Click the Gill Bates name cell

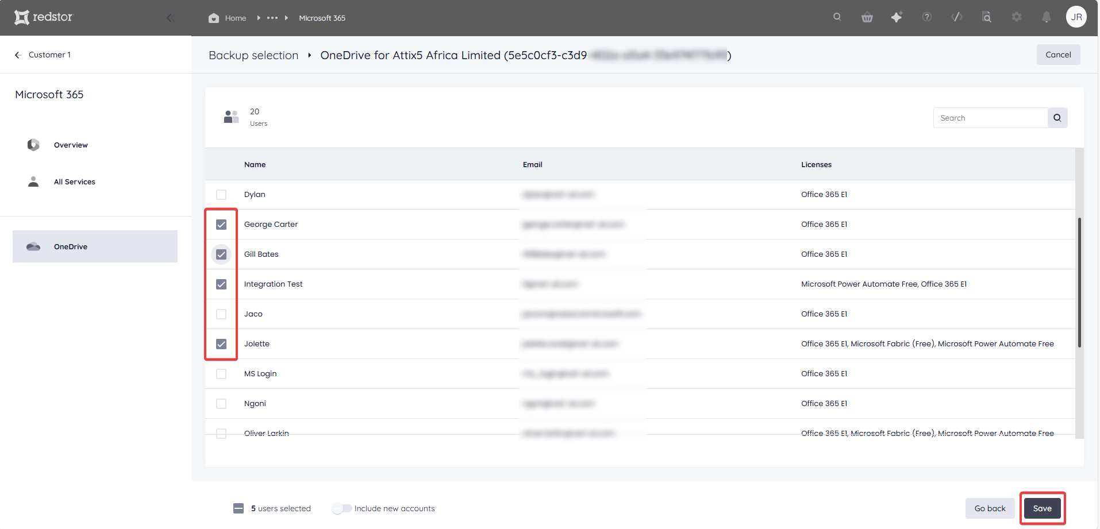tap(261, 254)
